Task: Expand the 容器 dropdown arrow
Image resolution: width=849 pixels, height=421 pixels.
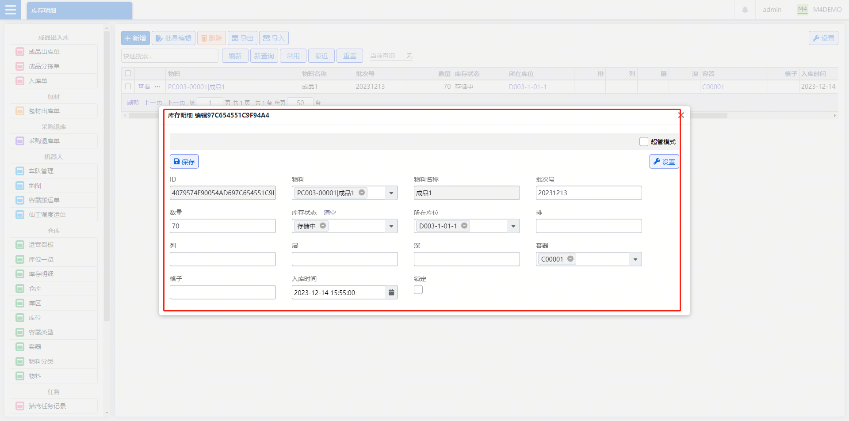Action: (x=635, y=259)
